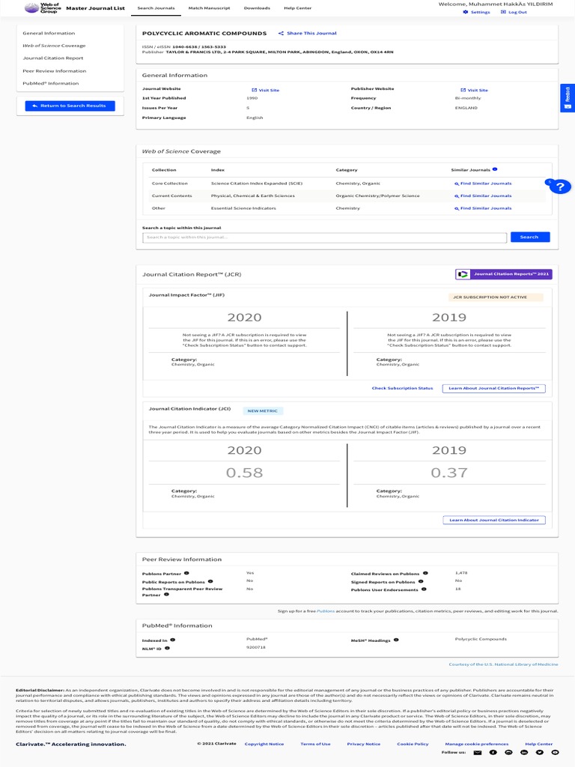The height and width of the screenshot is (767, 575).
Task: Switch to the Match Manuscript tab
Action: pos(210,7)
